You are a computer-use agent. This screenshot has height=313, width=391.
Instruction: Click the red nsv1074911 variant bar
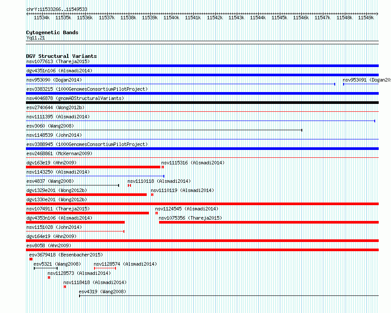tap(87, 213)
